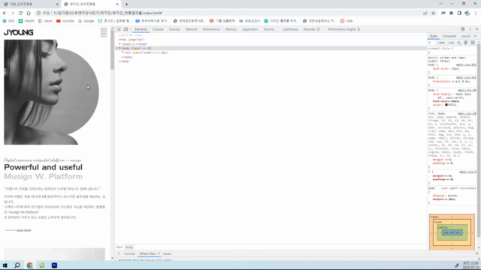Screen dimensions: 481x270
Task: Expand the div class wrap node
Action: point(123,52)
